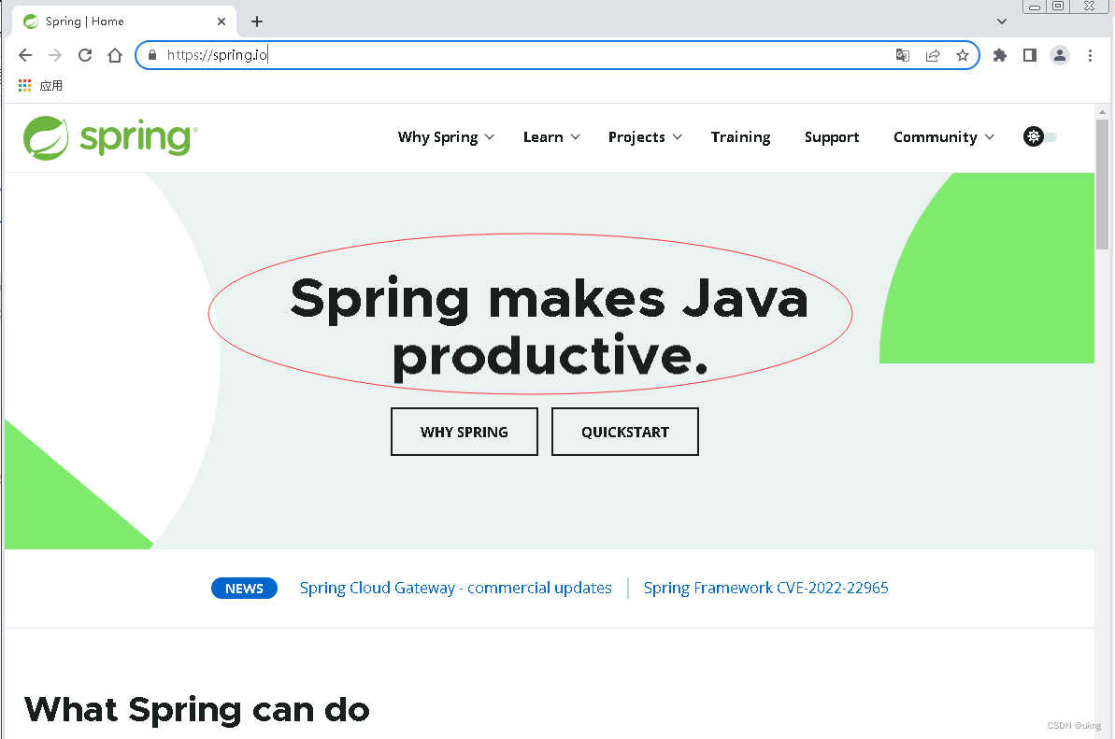This screenshot has width=1115, height=739.
Task: Click the 'What Spring can do' heading
Action: click(197, 709)
